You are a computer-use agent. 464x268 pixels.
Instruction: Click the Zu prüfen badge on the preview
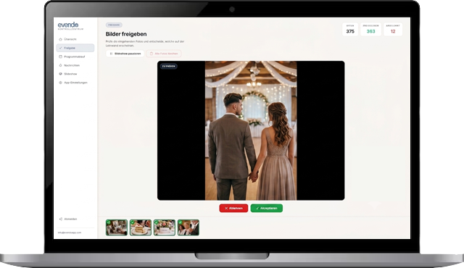pos(169,66)
